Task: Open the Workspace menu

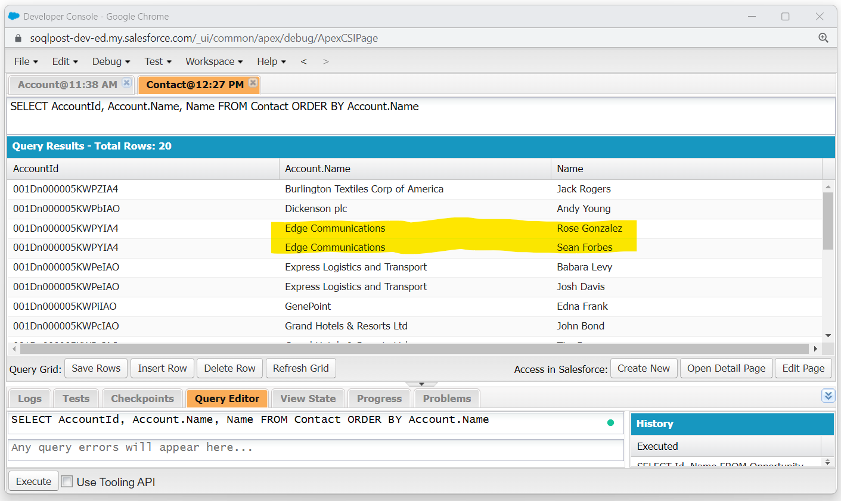Action: tap(214, 61)
